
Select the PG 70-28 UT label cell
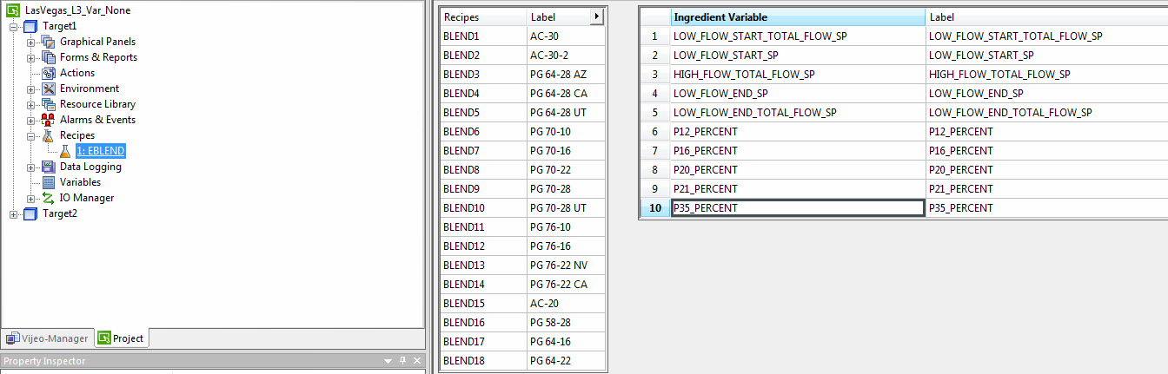(566, 208)
